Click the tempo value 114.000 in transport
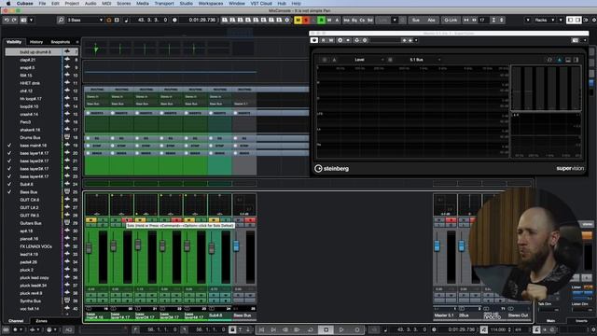 coord(498,329)
